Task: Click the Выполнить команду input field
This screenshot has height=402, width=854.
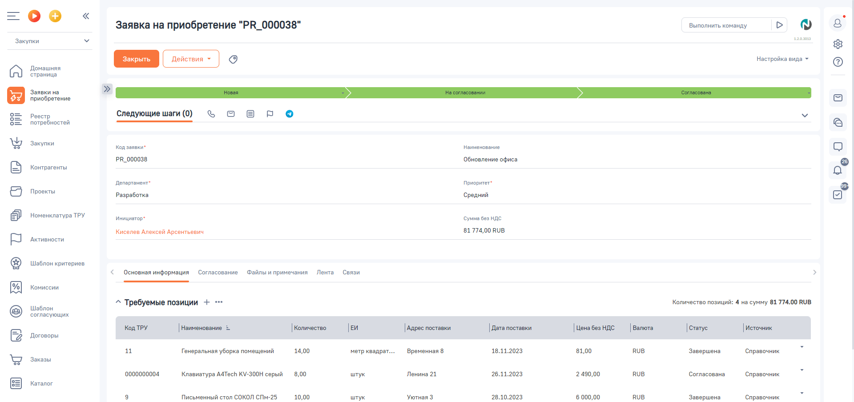Action: point(727,25)
